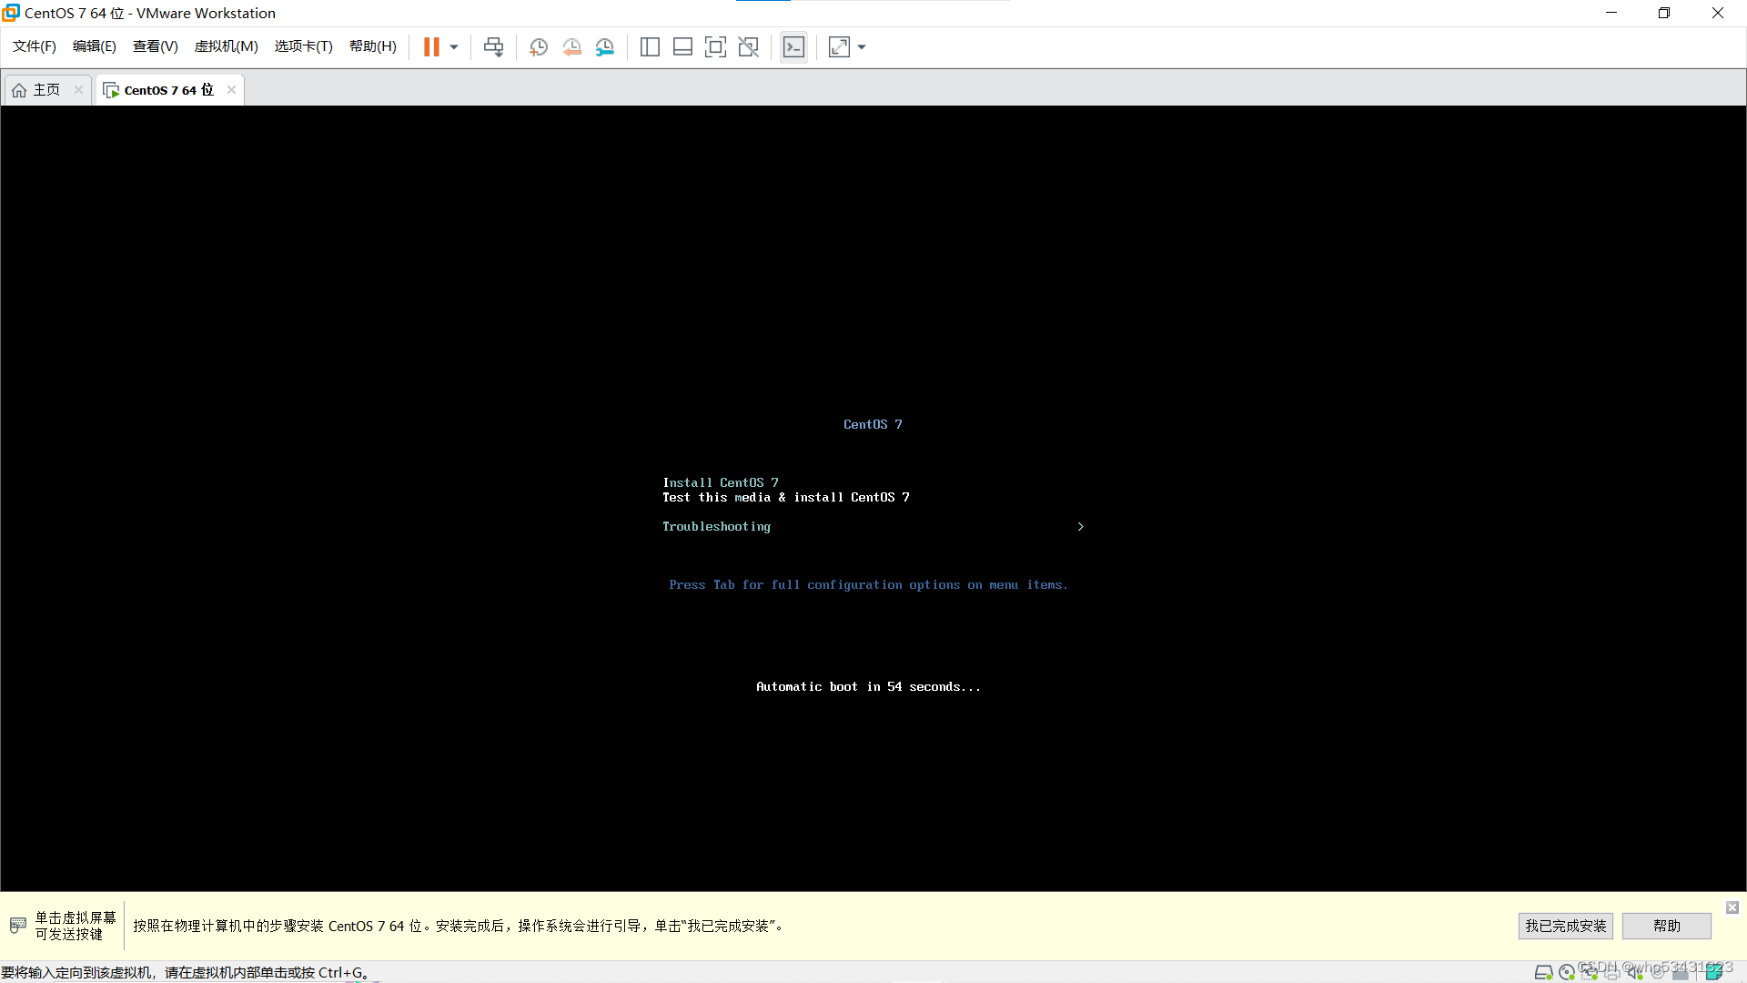The height and width of the screenshot is (983, 1747).
Task: Click the hard disk status icon
Action: click(x=1544, y=972)
